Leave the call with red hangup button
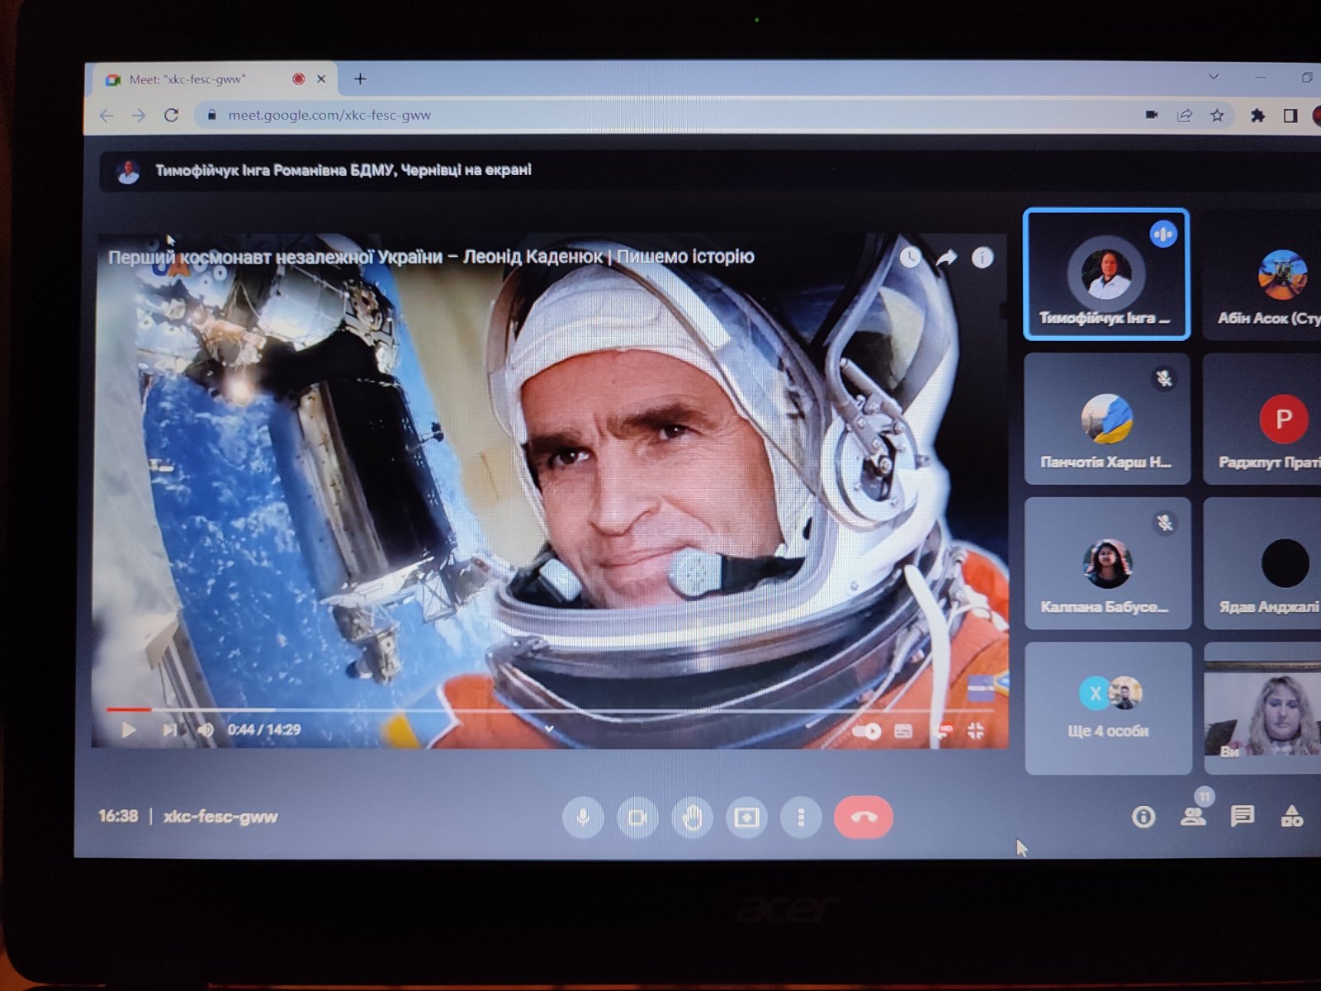This screenshot has width=1321, height=991. (863, 818)
